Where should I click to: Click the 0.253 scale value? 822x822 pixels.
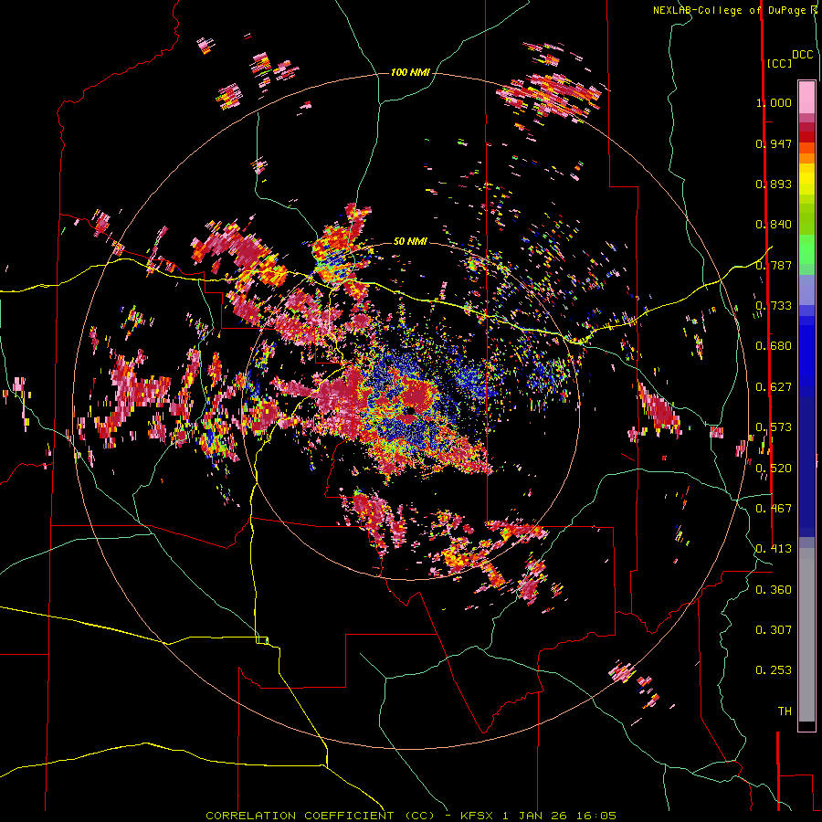click(x=774, y=670)
